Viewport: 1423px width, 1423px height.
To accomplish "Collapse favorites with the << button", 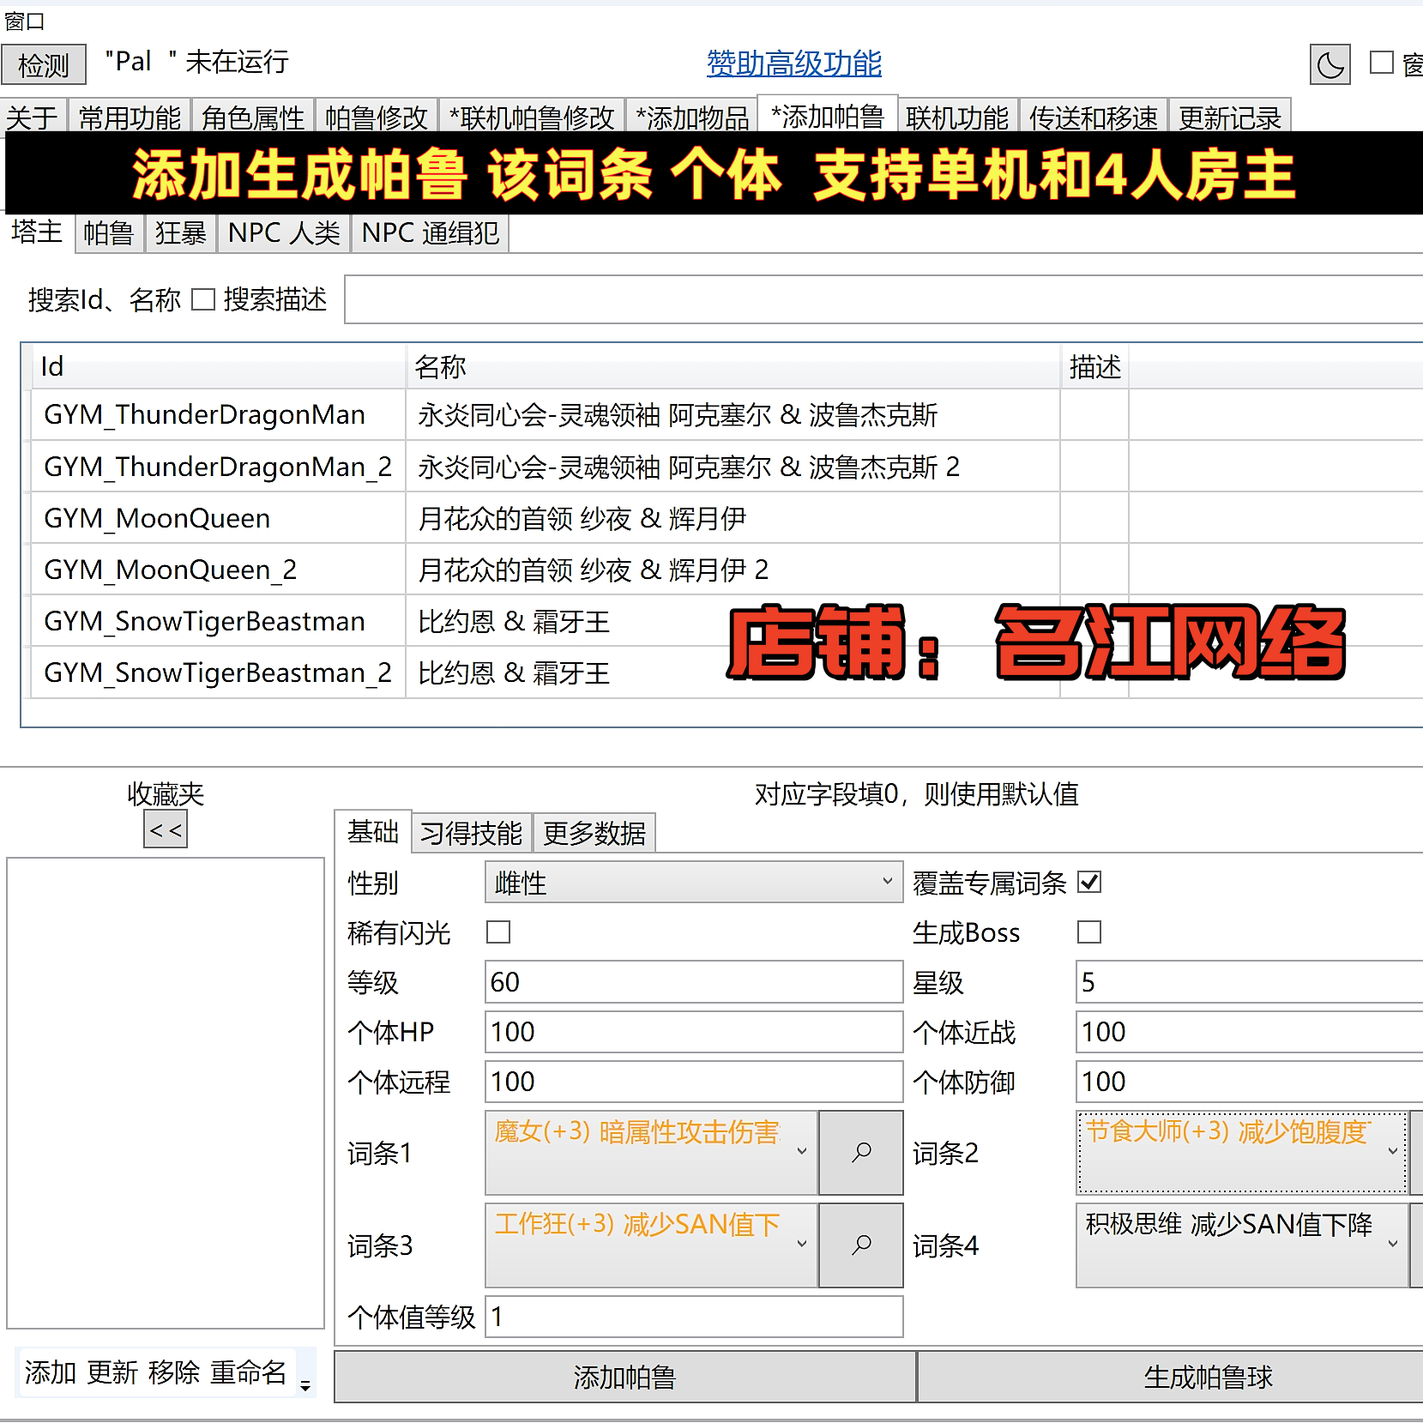I will 166,829.
